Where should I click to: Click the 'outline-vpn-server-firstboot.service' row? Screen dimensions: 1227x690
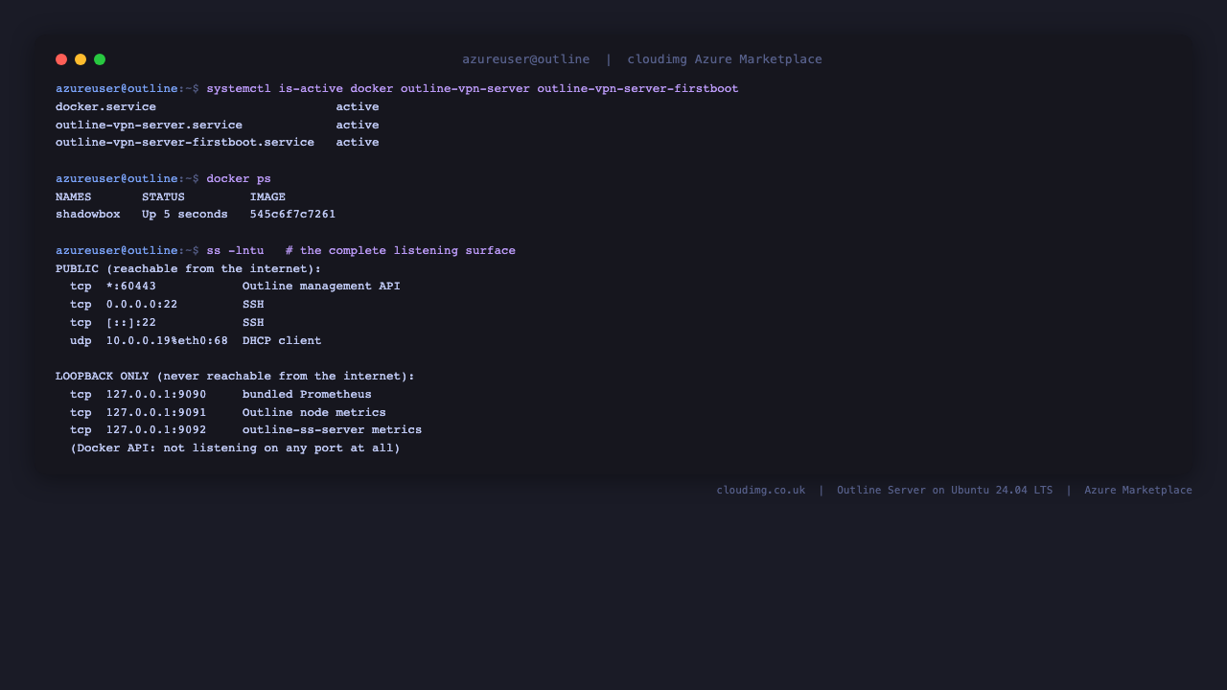[x=218, y=143]
